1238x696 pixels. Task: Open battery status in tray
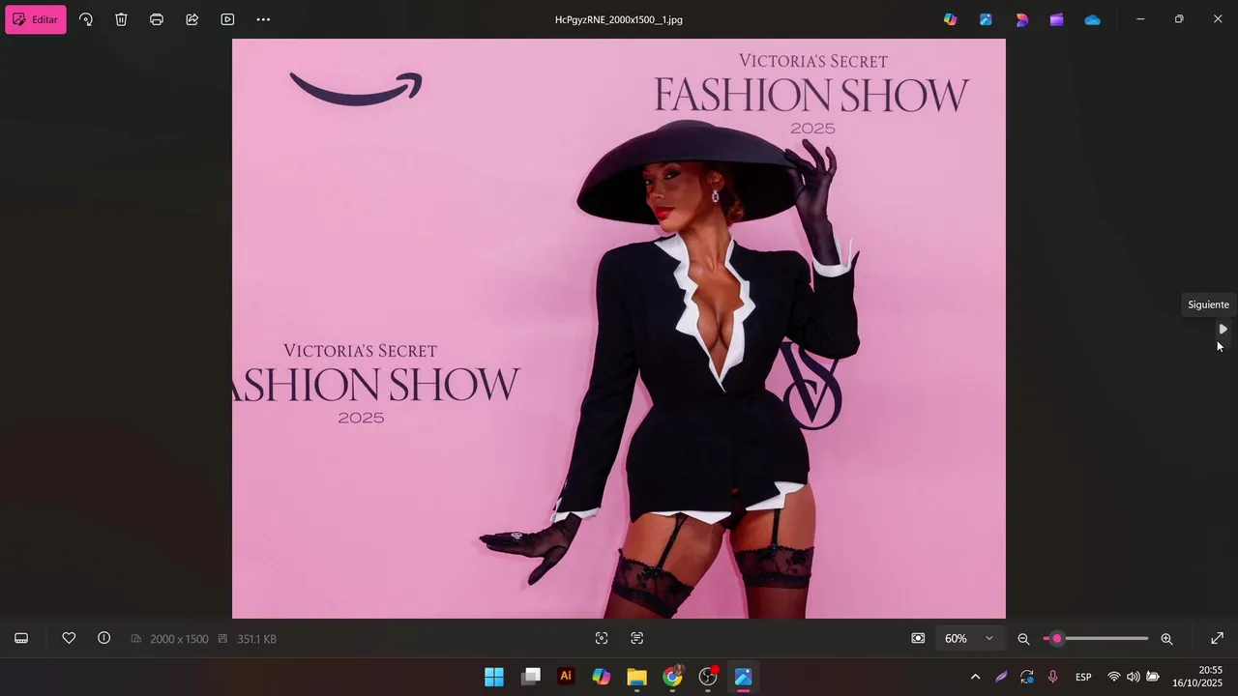tap(1153, 677)
